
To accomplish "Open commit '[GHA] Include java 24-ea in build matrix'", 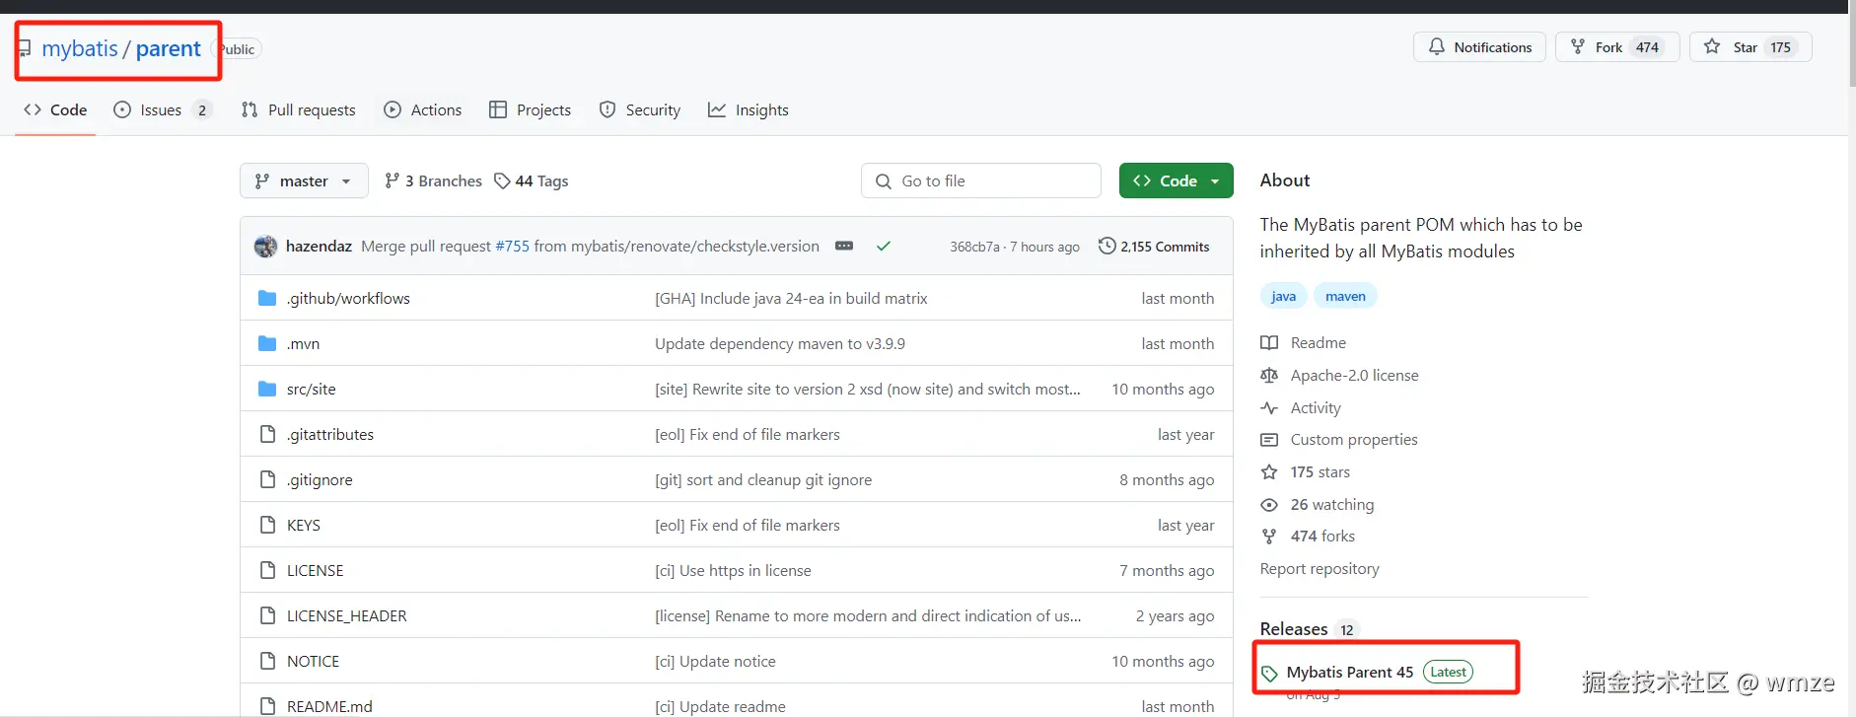I will click(791, 298).
